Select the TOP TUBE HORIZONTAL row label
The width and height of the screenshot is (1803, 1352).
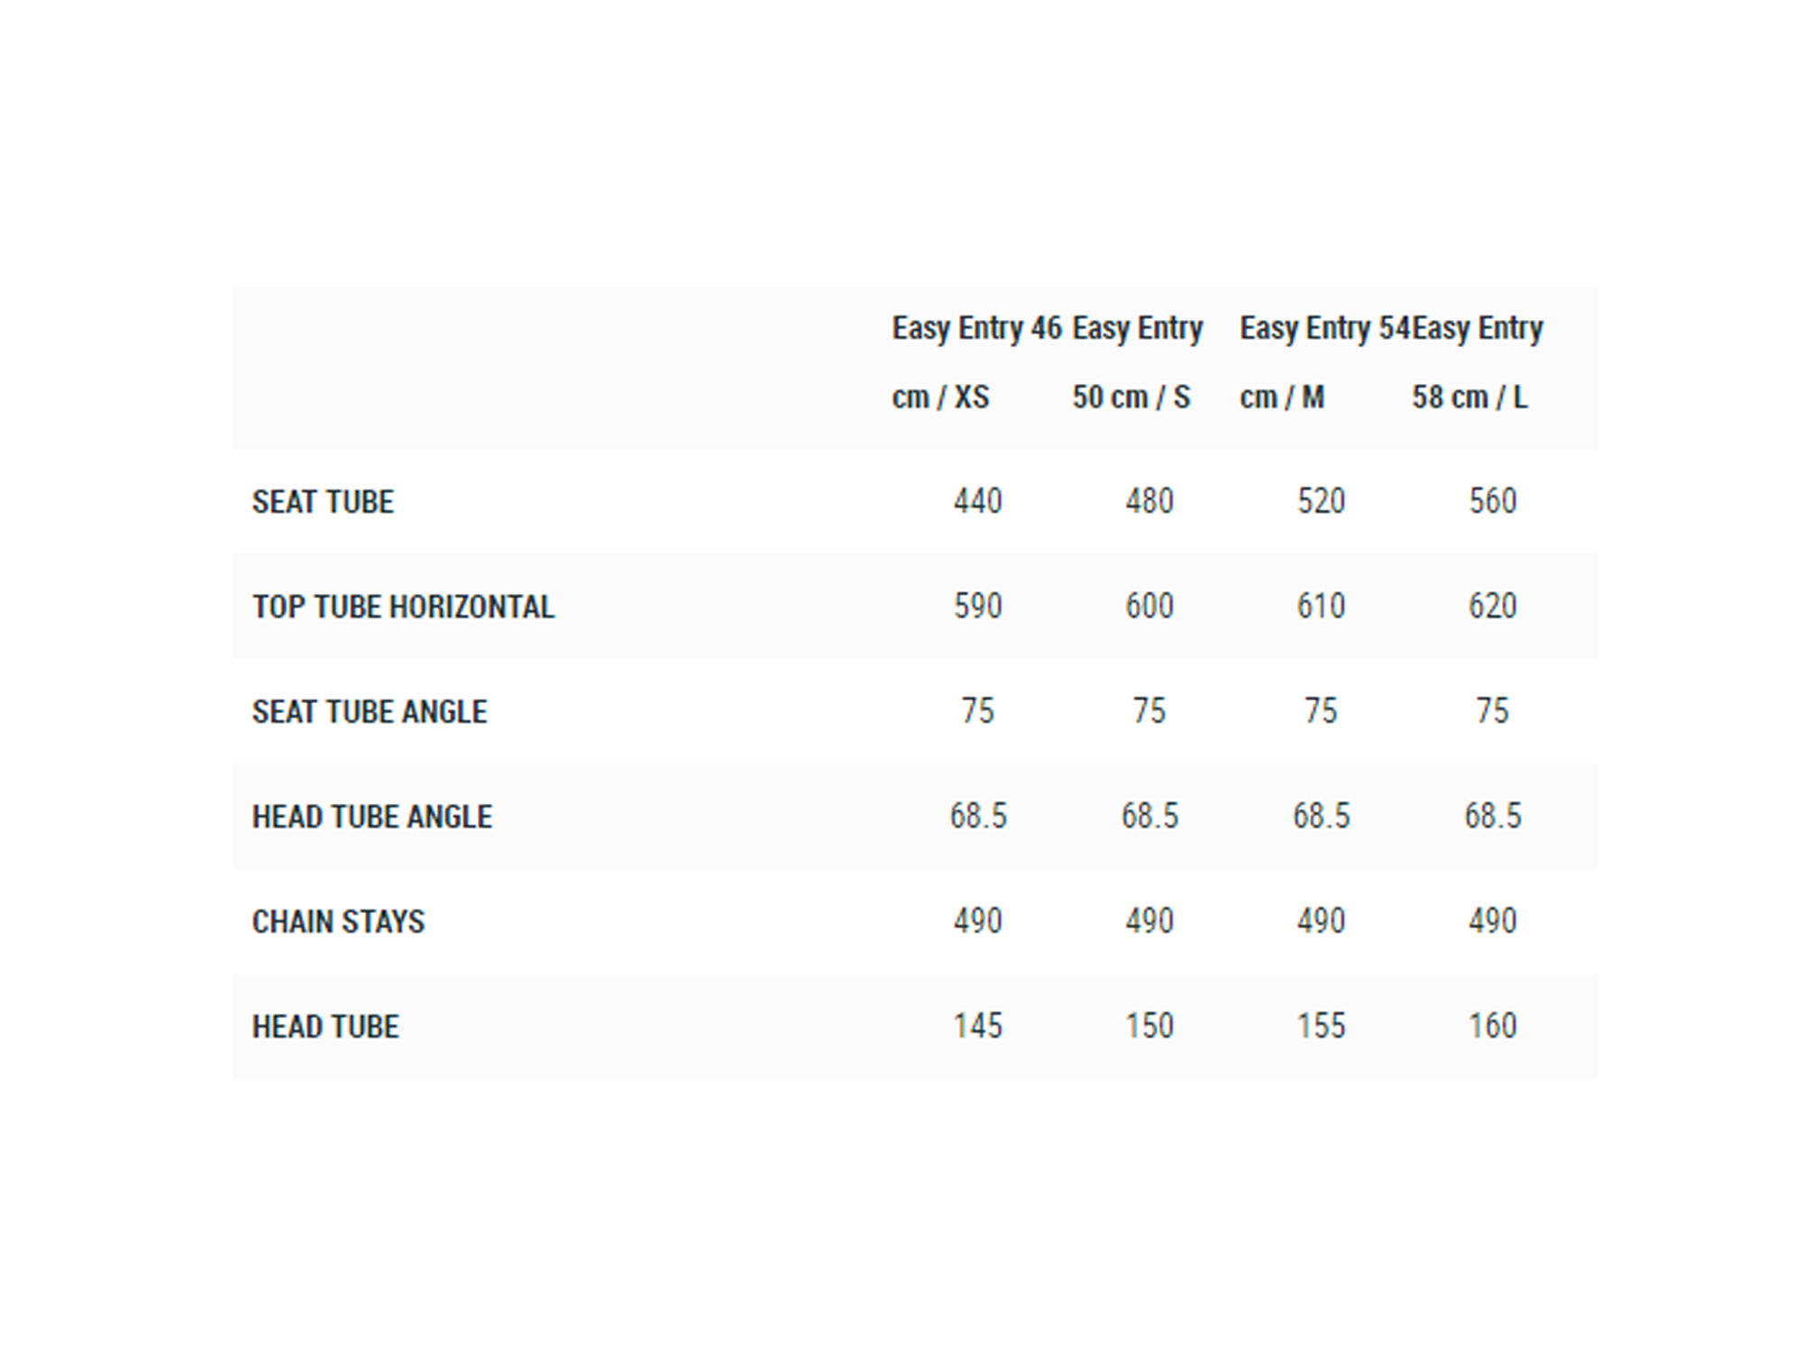(403, 607)
